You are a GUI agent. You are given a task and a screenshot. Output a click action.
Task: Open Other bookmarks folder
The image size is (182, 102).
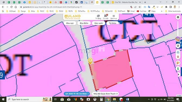click(173, 11)
